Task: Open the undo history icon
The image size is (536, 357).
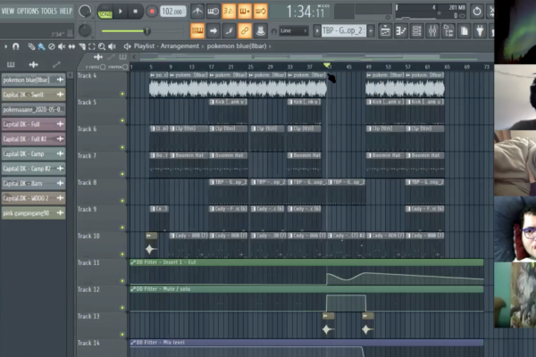Action: 477,12
